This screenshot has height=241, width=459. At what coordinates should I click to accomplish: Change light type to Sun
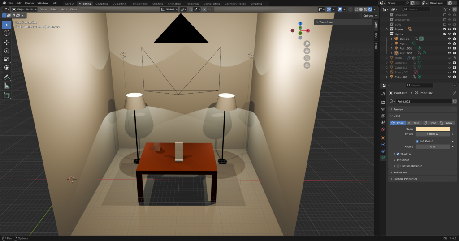[414, 123]
